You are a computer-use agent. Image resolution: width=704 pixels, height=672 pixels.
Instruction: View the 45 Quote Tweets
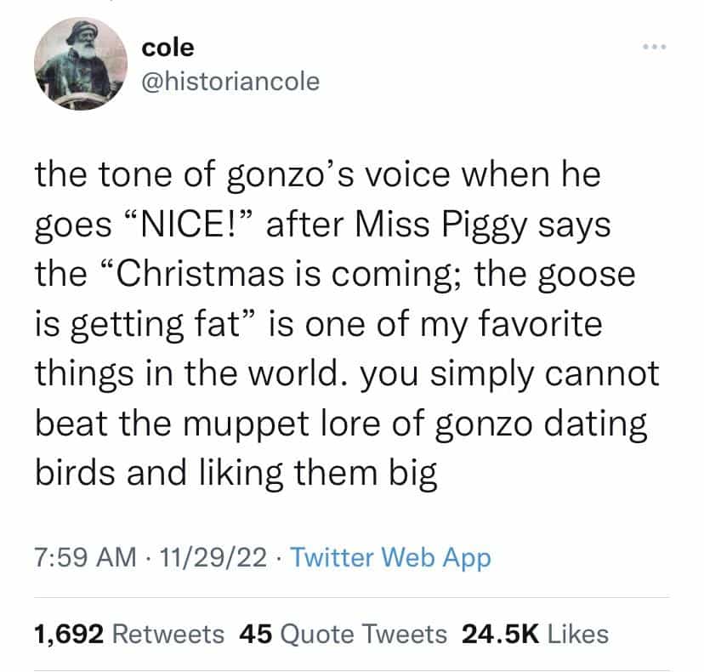tap(343, 633)
